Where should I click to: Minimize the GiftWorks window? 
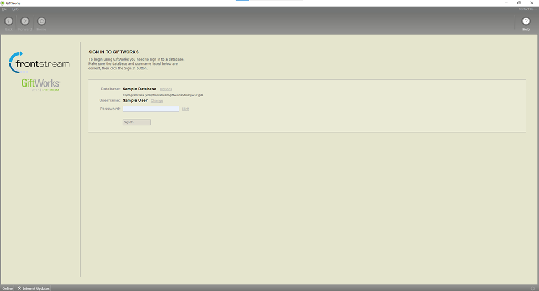[506, 3]
